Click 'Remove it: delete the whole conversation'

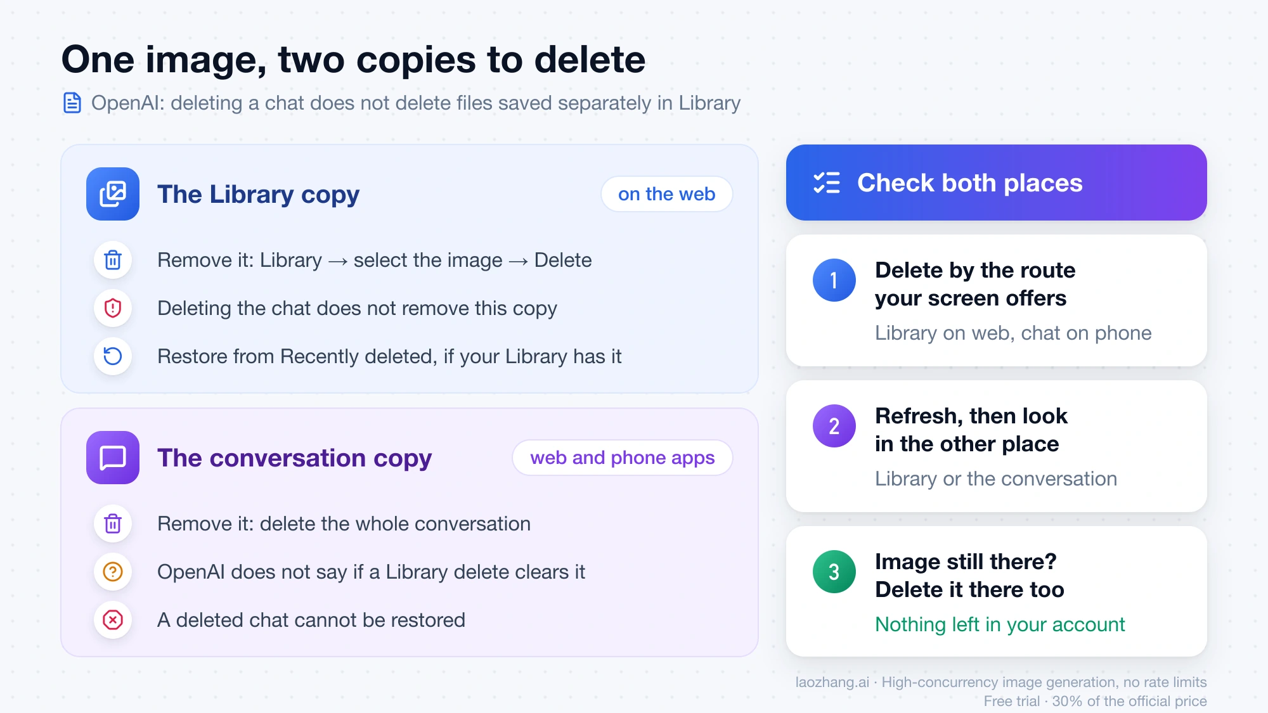pyautogui.click(x=344, y=524)
